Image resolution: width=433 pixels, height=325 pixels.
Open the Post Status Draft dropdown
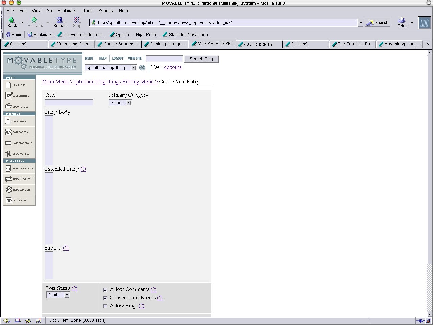click(58, 295)
